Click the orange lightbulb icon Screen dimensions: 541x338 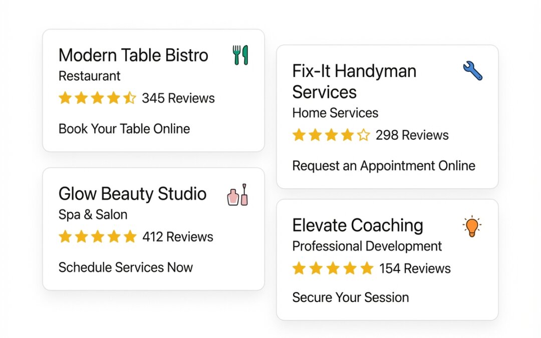click(471, 227)
